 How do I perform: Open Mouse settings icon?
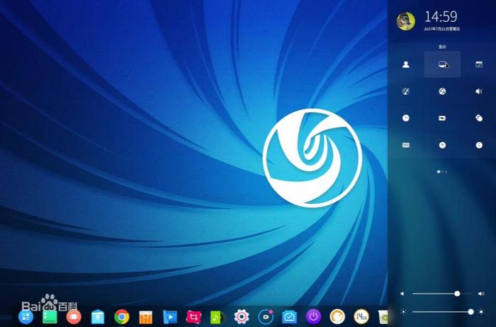pos(479,118)
